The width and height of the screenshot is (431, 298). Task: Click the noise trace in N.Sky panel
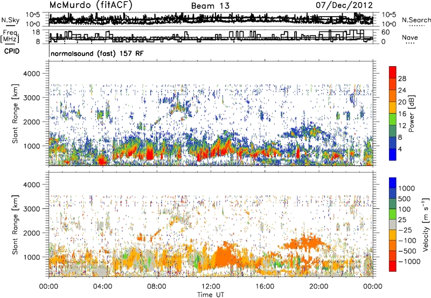point(211,19)
